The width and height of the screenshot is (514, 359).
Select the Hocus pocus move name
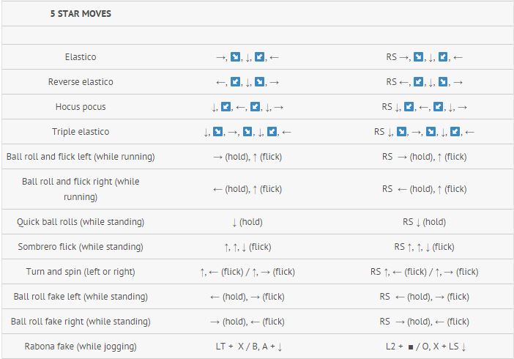81,107
